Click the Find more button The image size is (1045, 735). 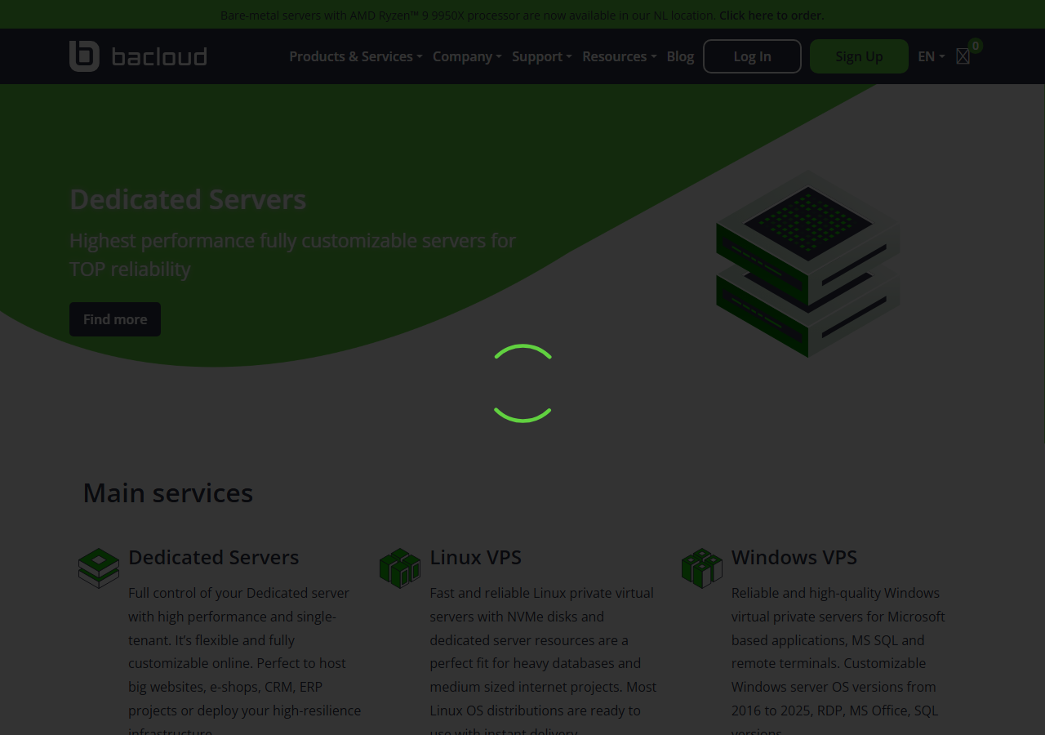[115, 319]
